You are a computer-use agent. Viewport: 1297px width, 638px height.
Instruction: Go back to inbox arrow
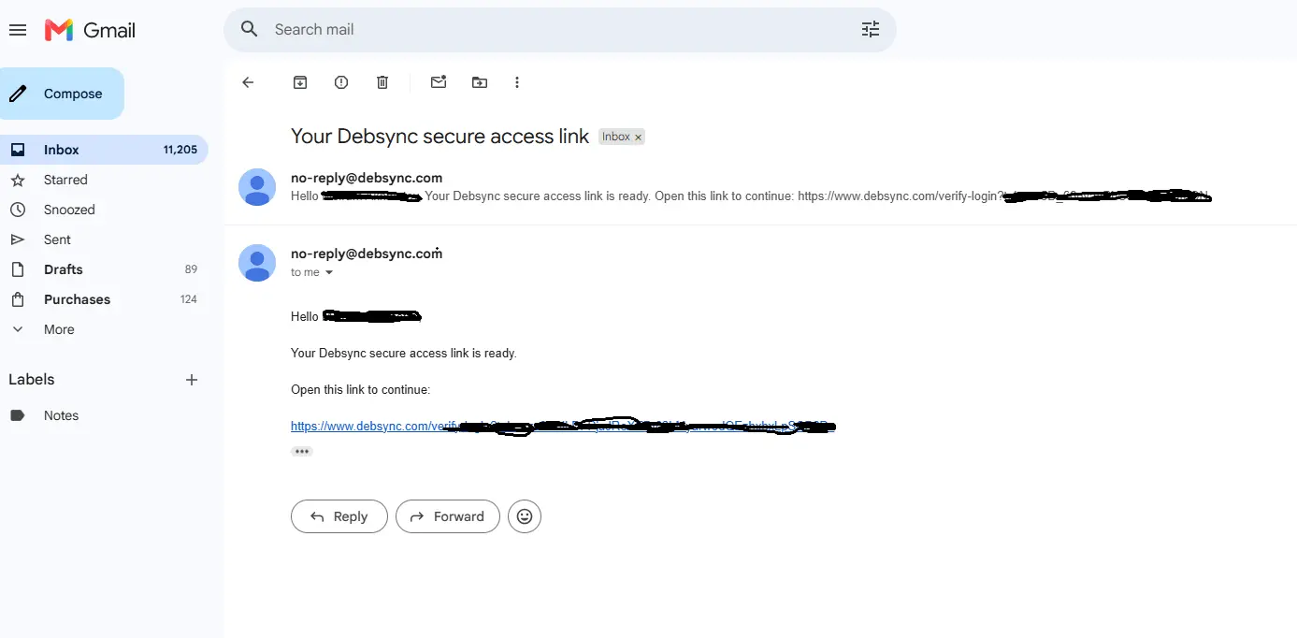[x=248, y=82]
